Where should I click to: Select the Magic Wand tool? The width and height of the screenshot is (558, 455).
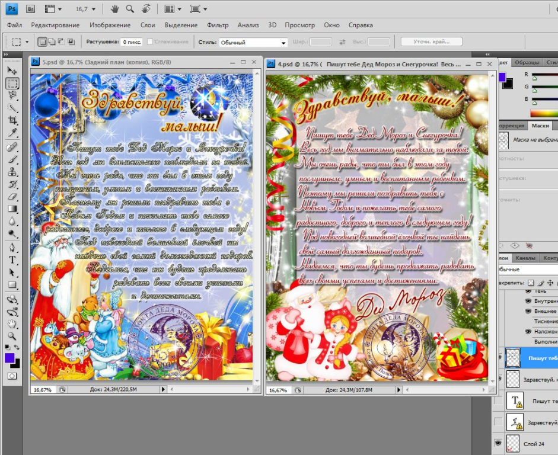(12, 108)
